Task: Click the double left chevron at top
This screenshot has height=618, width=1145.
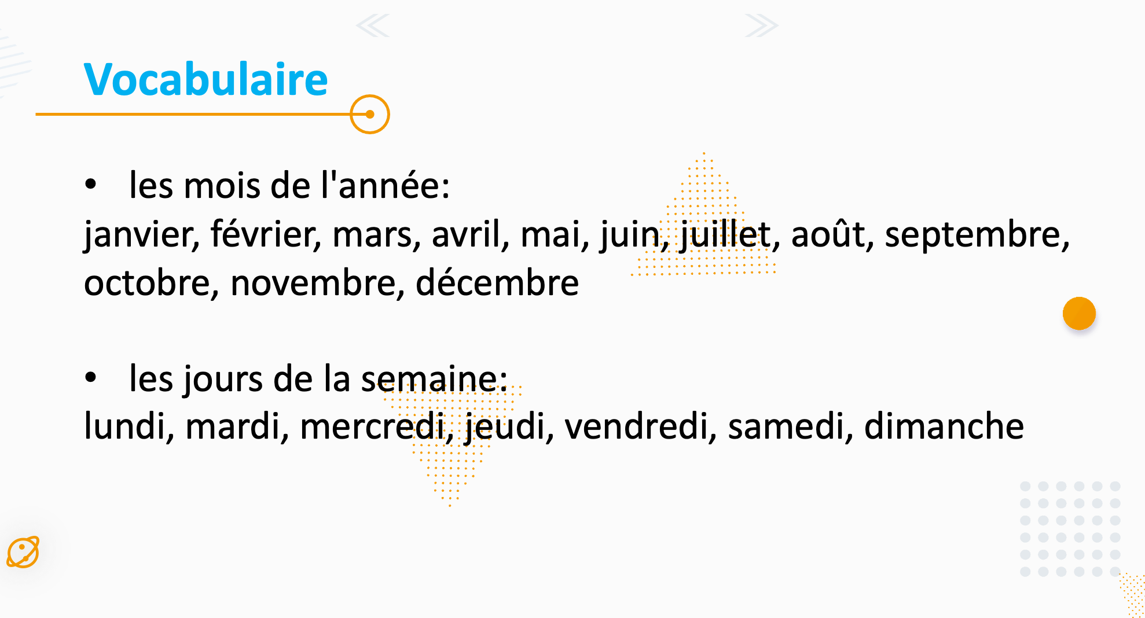Action: [x=373, y=26]
